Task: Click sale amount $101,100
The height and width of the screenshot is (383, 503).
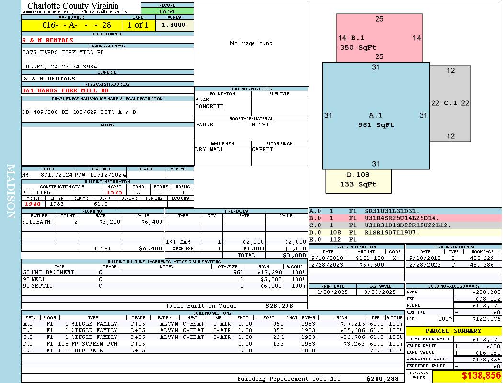Action: pyautogui.click(x=369, y=258)
